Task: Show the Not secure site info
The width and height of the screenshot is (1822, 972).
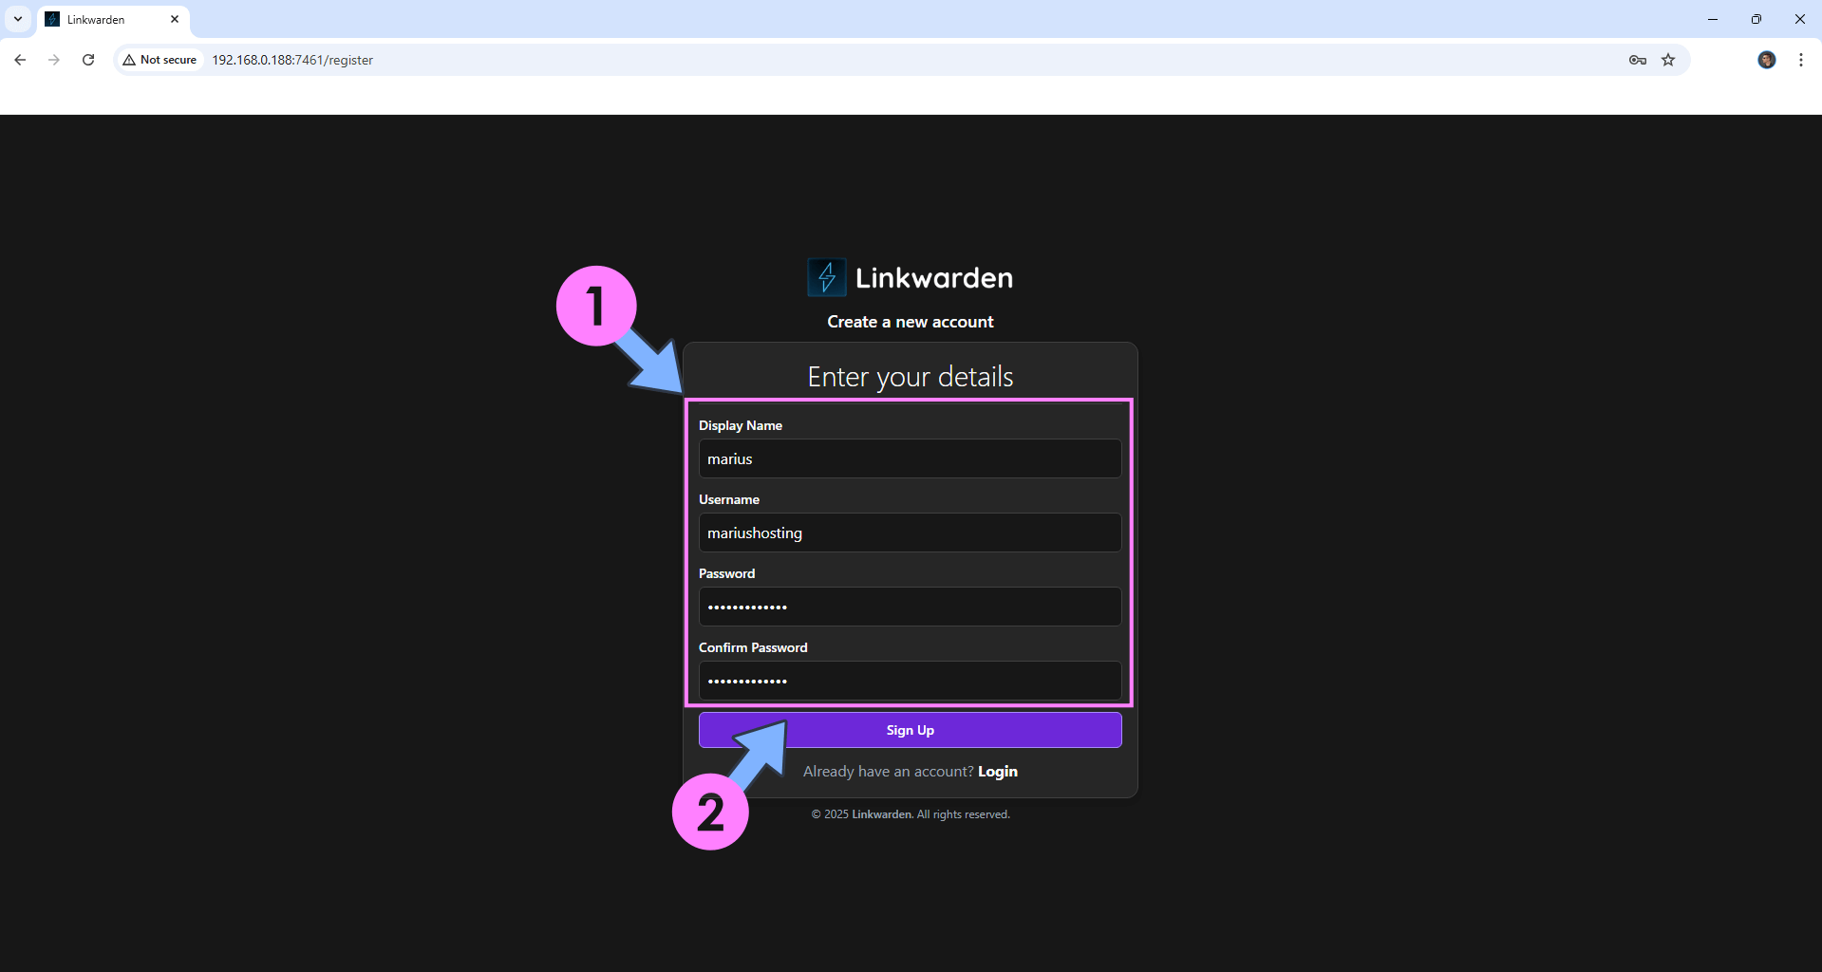Action: [x=160, y=60]
